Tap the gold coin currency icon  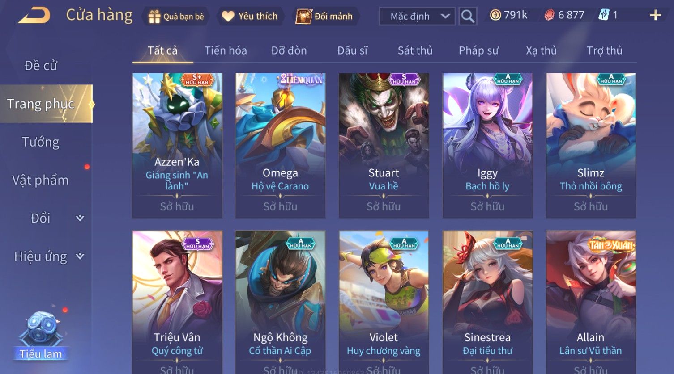click(495, 15)
